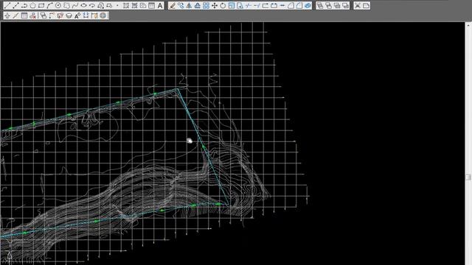Click the vertical scrollbar up arrow

click(468, 25)
